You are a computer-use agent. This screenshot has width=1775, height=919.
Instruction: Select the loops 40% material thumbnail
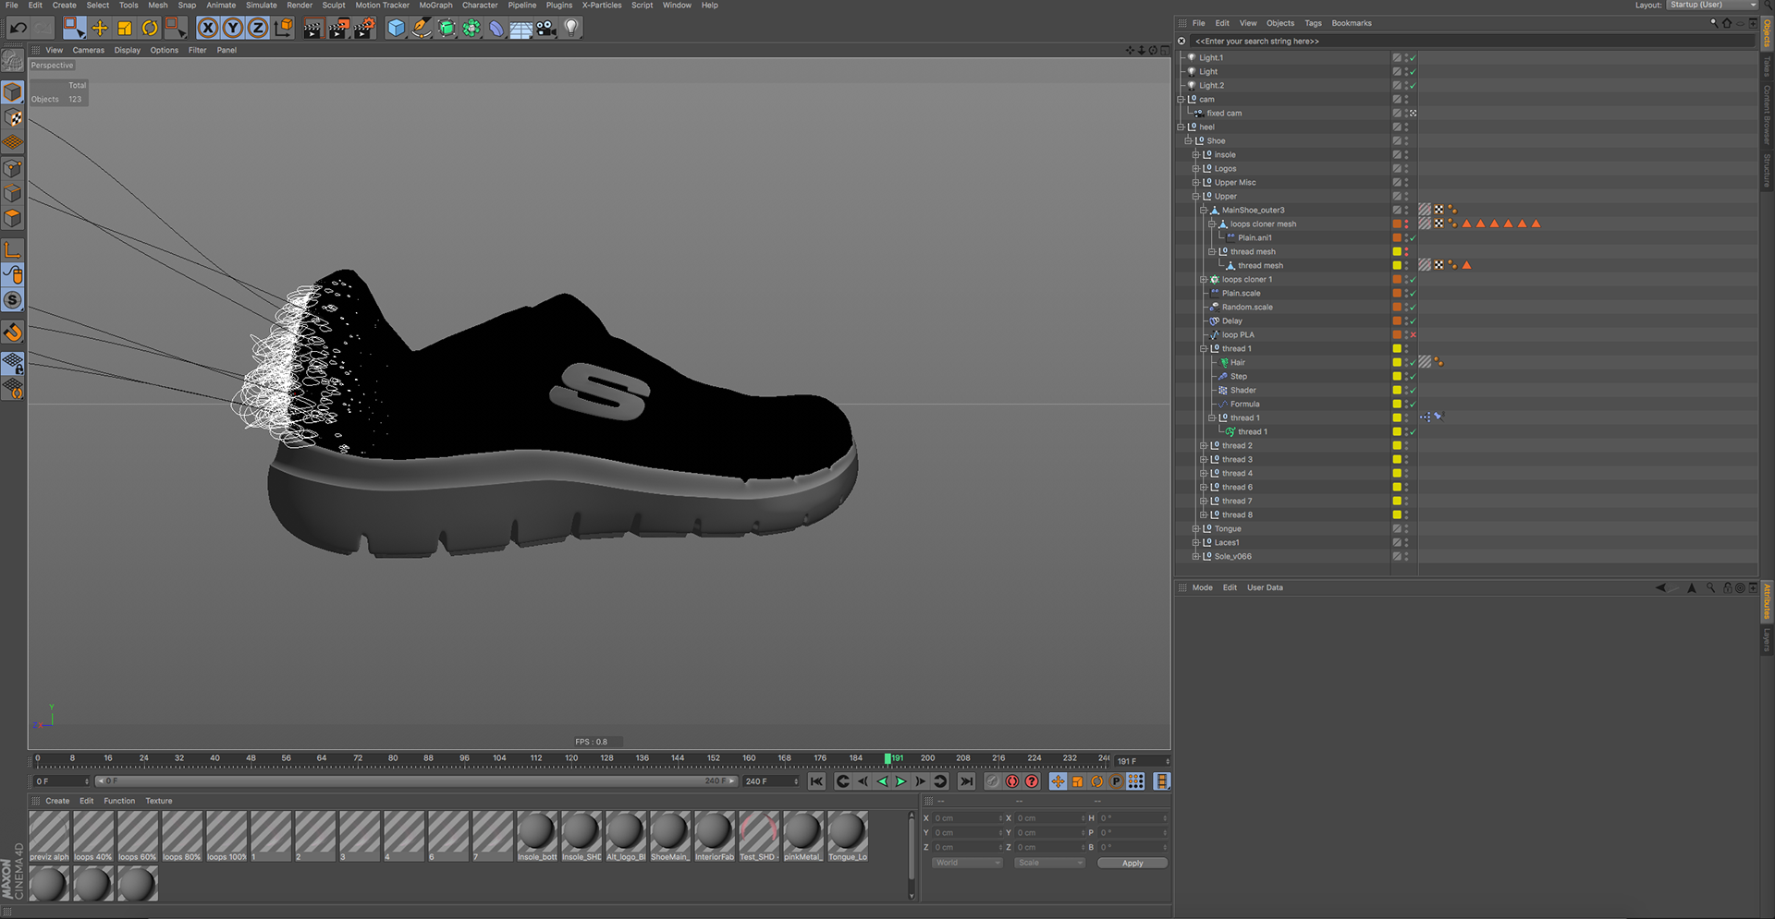(x=93, y=836)
